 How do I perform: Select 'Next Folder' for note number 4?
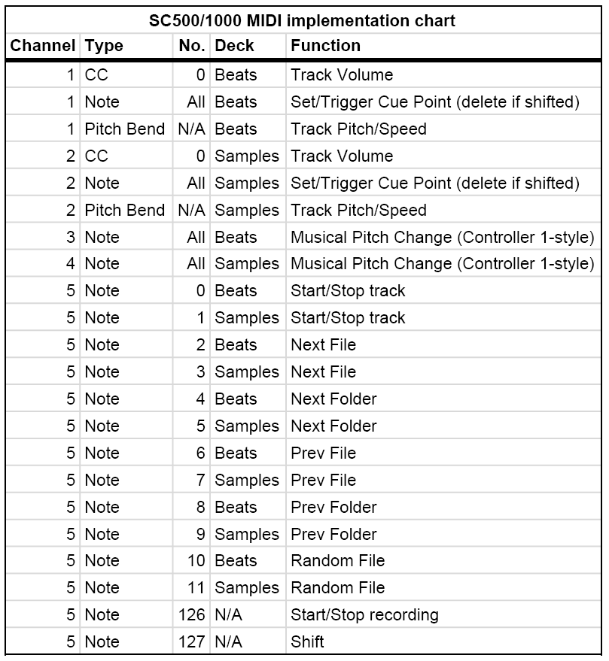tap(333, 399)
